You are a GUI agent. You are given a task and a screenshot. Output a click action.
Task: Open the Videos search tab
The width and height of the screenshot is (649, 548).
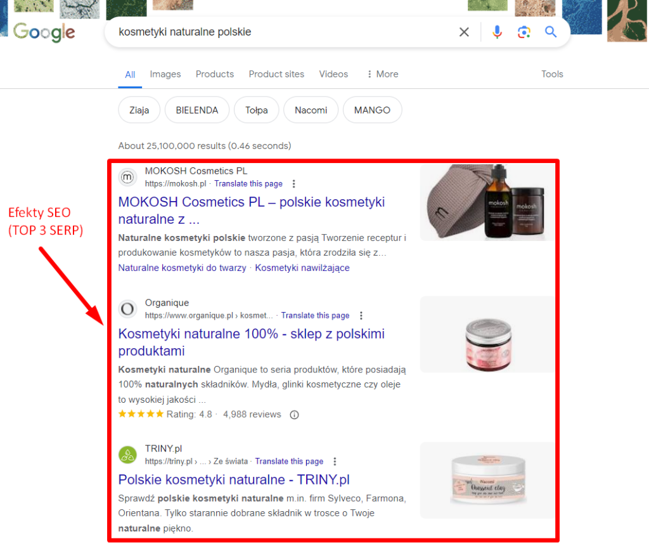(333, 74)
